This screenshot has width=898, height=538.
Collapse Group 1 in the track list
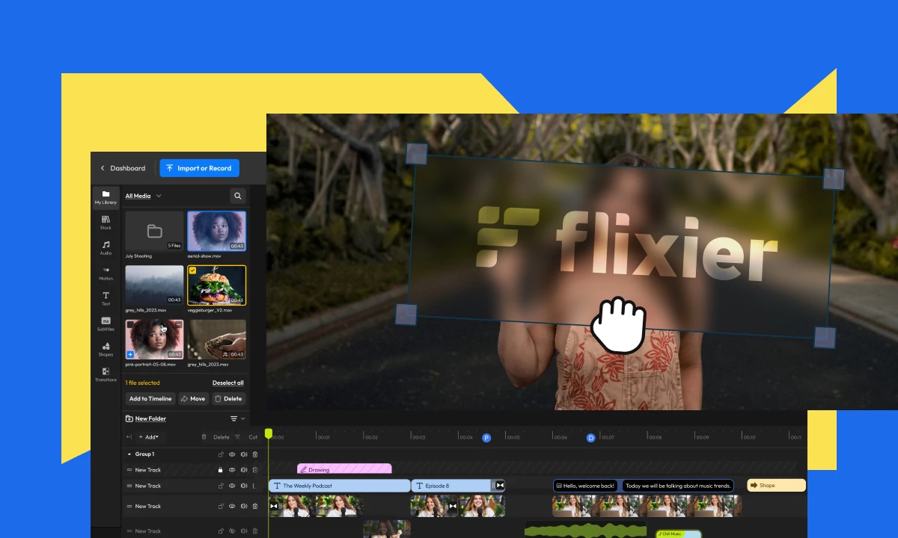(129, 454)
